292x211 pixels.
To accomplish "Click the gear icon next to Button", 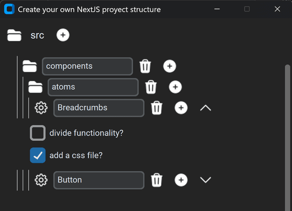I will (41, 180).
